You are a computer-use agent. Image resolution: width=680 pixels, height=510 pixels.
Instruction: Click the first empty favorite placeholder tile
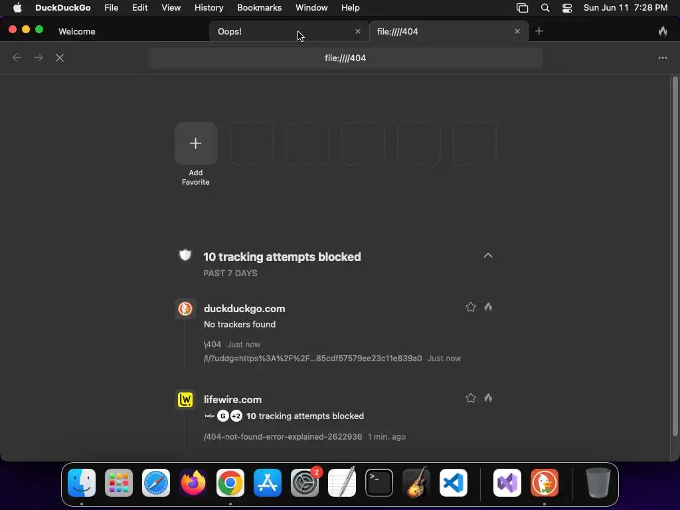click(252, 143)
